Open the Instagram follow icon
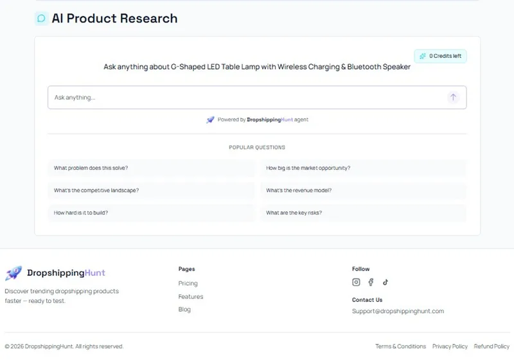 (356, 282)
